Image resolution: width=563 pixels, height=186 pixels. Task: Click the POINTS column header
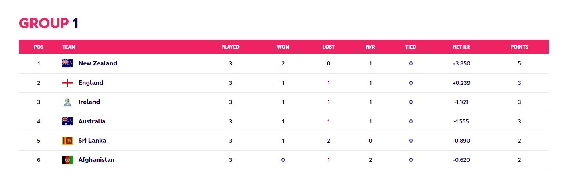[519, 47]
